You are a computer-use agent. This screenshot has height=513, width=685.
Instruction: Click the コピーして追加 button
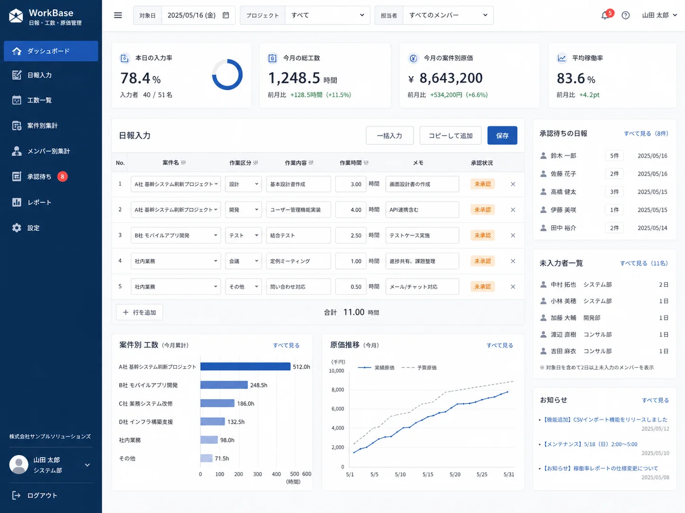(451, 136)
